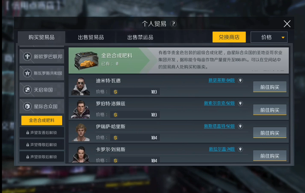Image resolution: width=305 pixels, height=193 pixels.
Task: Open the help question mark icon
Action: (x=173, y=24)
